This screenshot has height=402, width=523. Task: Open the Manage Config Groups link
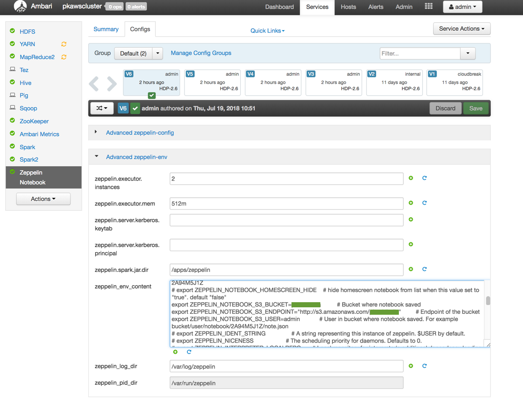201,53
